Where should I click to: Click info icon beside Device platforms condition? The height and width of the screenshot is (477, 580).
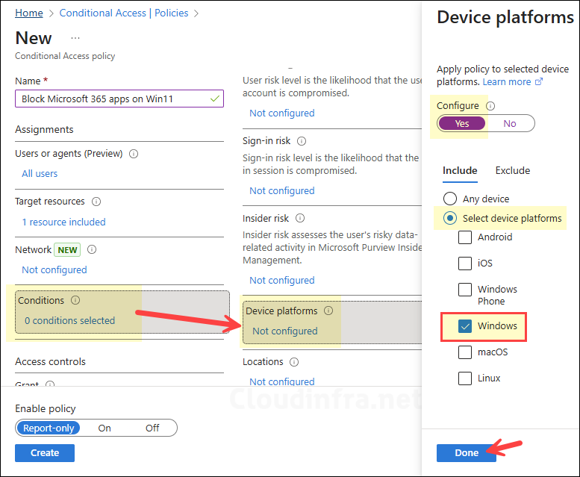(328, 311)
